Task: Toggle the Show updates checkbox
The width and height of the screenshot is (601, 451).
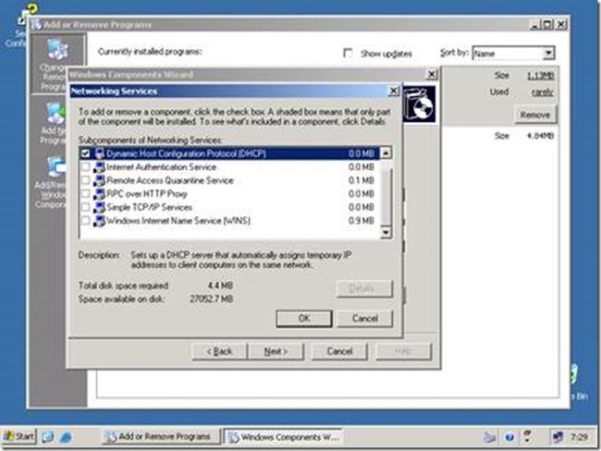Action: (x=348, y=53)
